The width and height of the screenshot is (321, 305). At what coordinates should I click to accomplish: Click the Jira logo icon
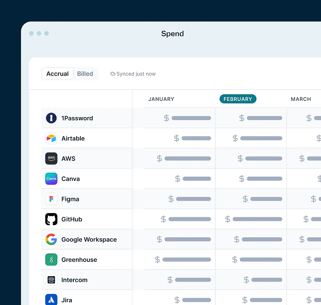(51, 300)
